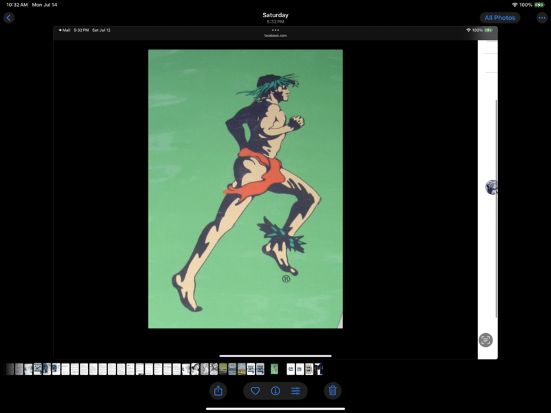Select the green runner thumbnail in filmstrip
Image resolution: width=551 pixels, height=413 pixels.
point(274,369)
